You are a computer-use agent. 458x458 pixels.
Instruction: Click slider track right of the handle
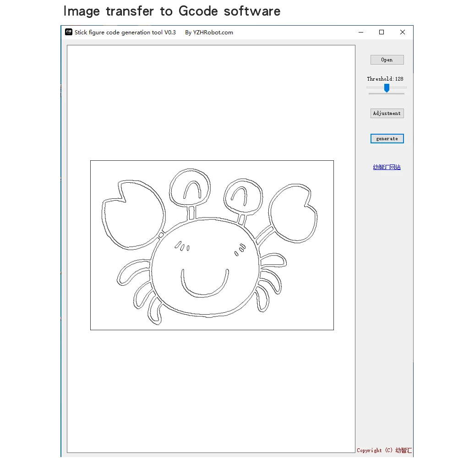[398, 87]
